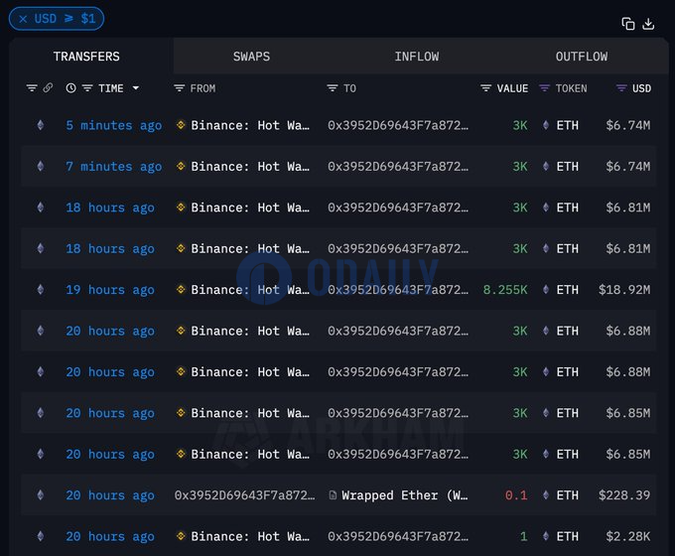Remove the USD ≥ $1 filter chip
Image resolution: width=675 pixels, height=556 pixels.
click(x=23, y=19)
